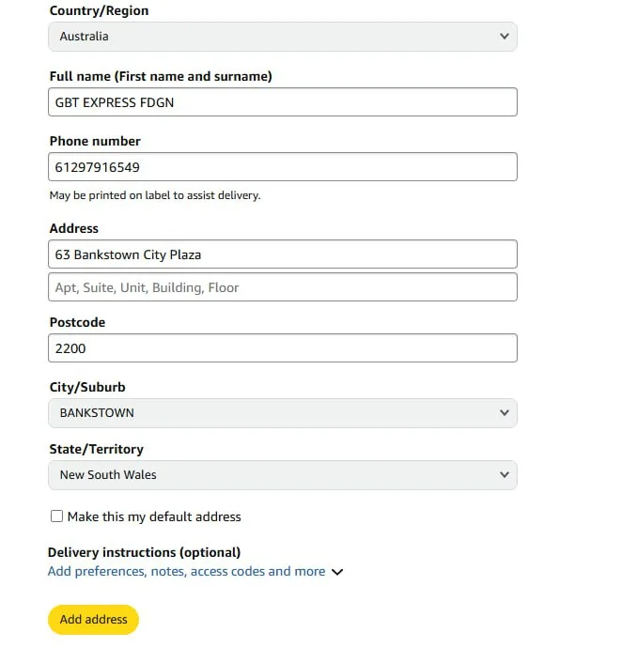This screenshot has height=647, width=622.
Task: Expand the delivery instructions chevron icon
Action: (337, 572)
